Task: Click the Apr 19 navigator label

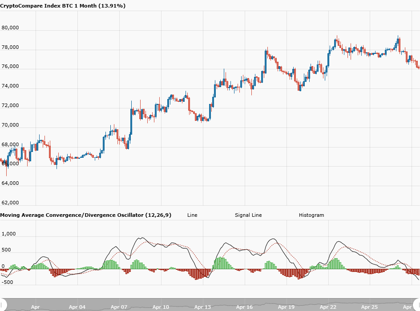Action: [x=286, y=307]
